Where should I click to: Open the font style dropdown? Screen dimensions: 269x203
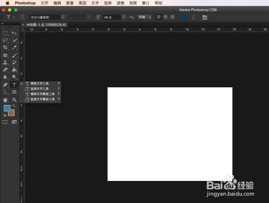[x=89, y=17]
